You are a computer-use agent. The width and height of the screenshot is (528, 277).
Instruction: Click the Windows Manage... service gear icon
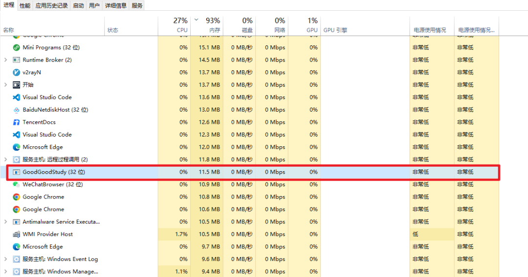(x=16, y=271)
